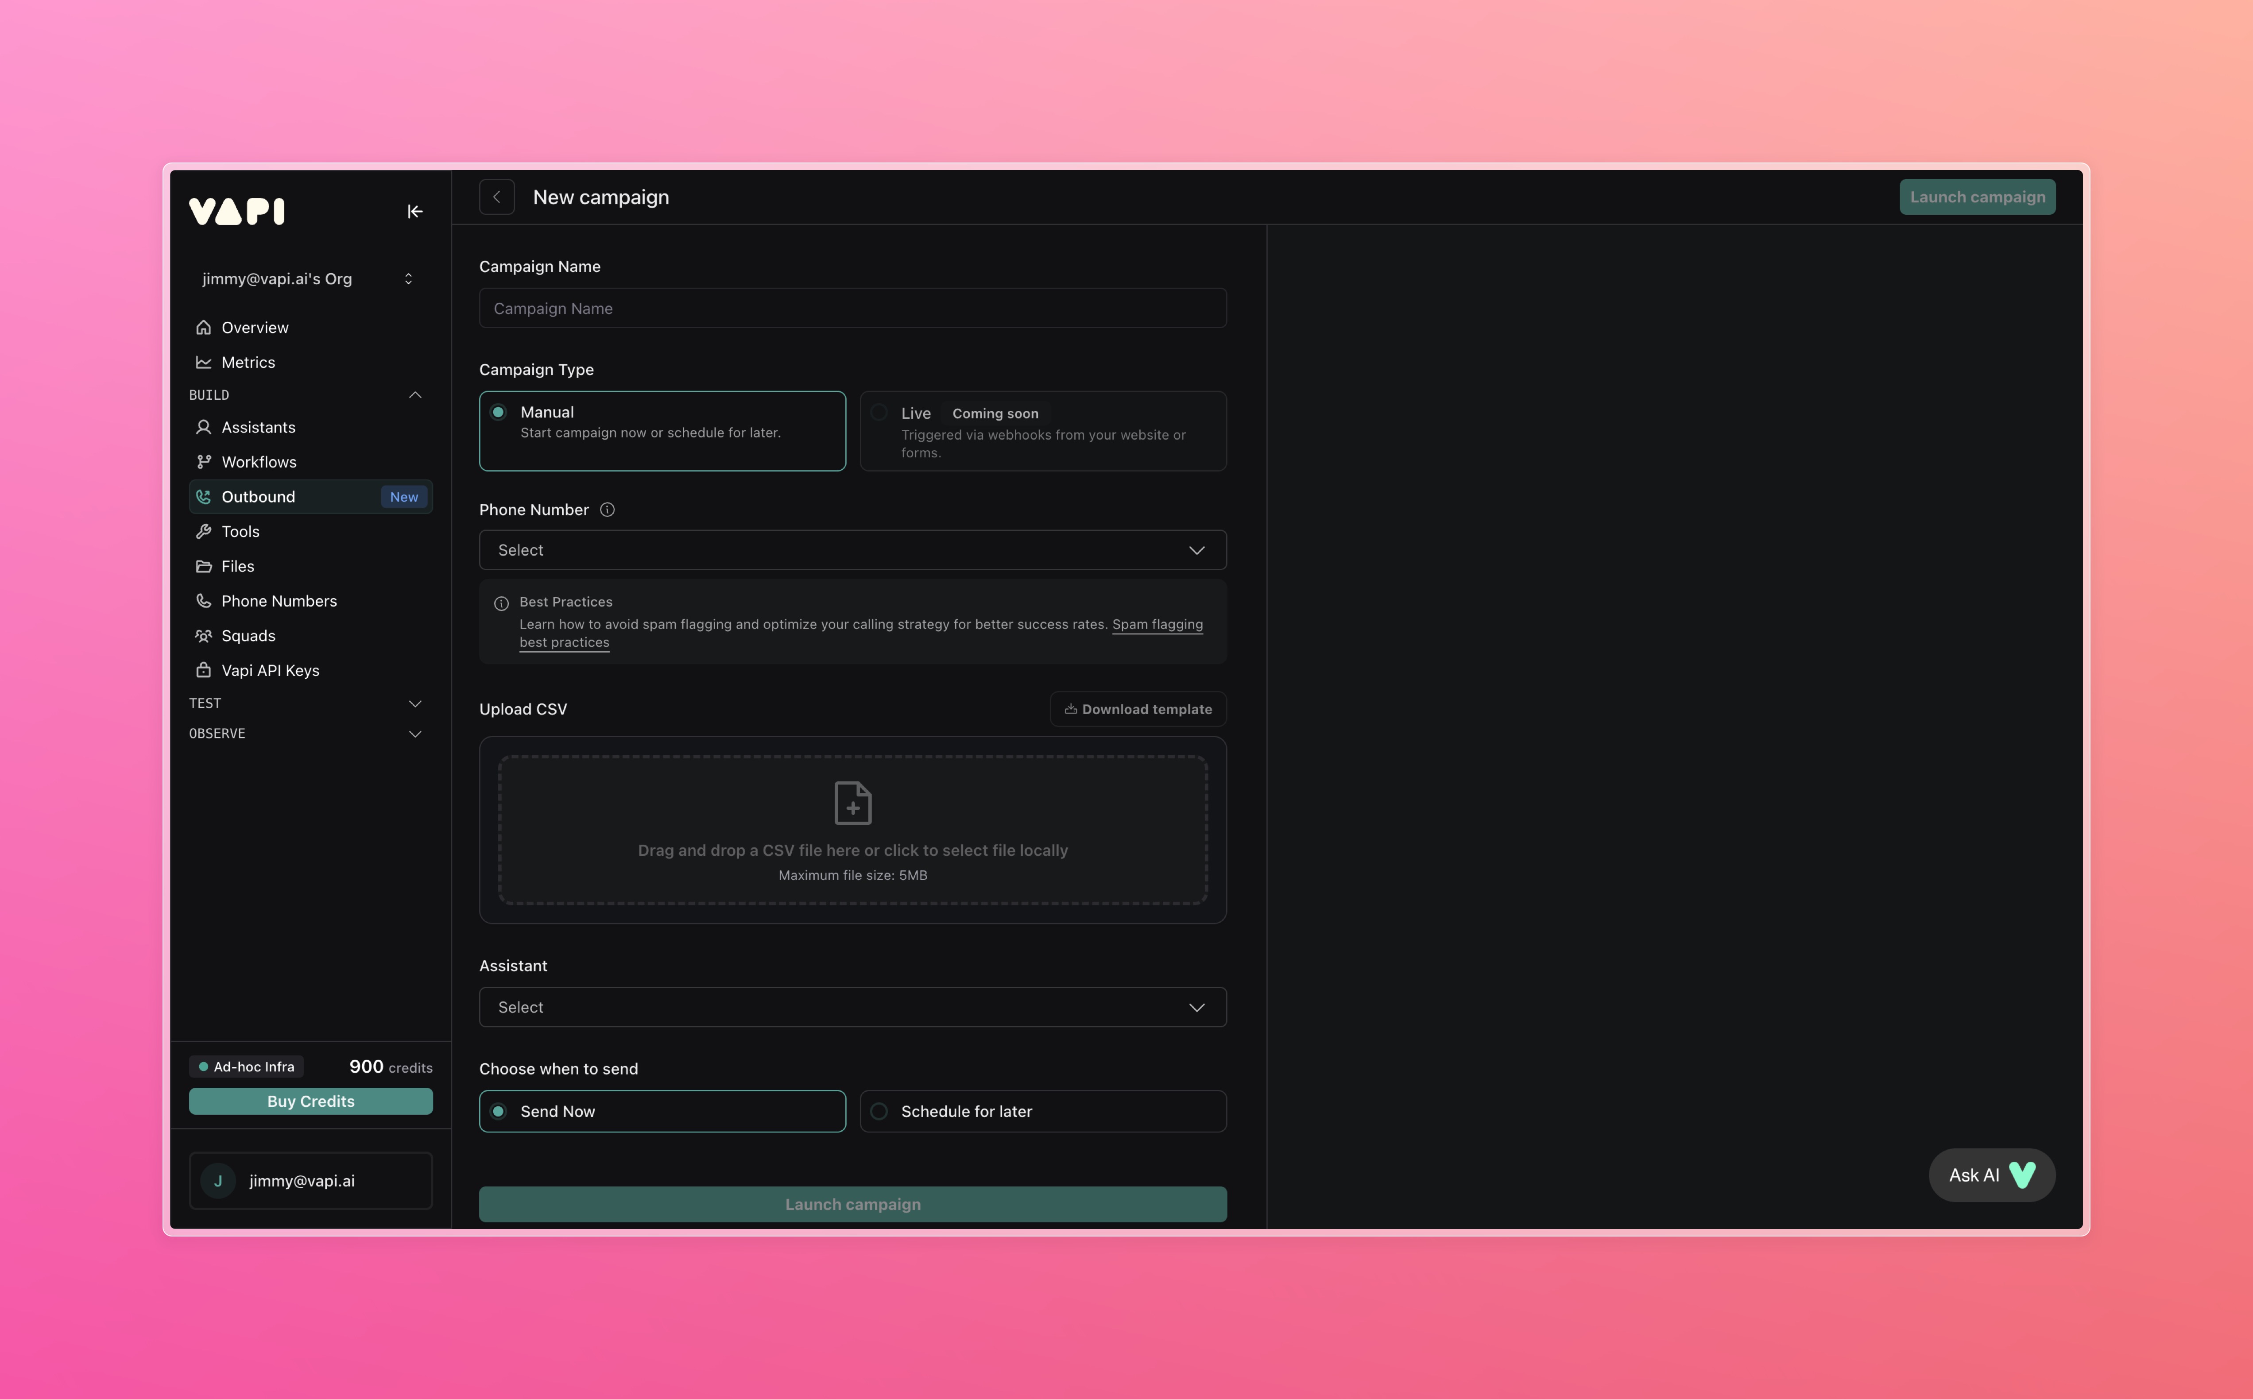Select the Send Now radio option
This screenshot has height=1399, width=2253.
(x=499, y=1111)
